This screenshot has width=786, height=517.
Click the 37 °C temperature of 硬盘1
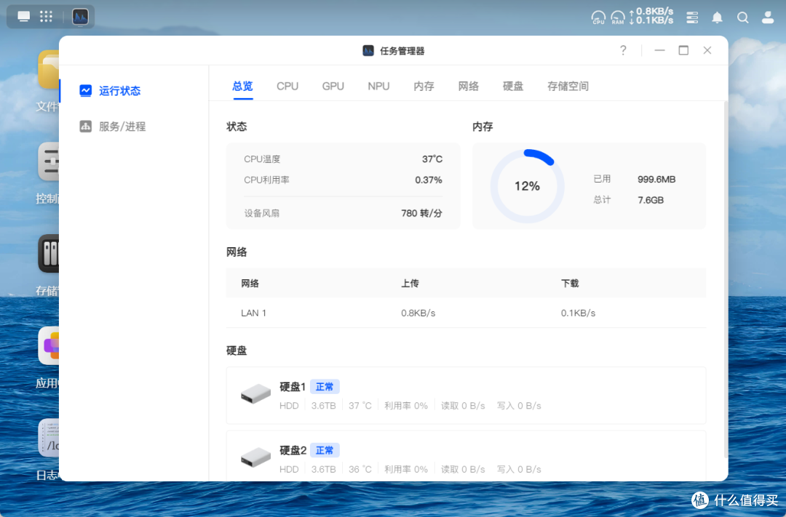[x=360, y=406]
